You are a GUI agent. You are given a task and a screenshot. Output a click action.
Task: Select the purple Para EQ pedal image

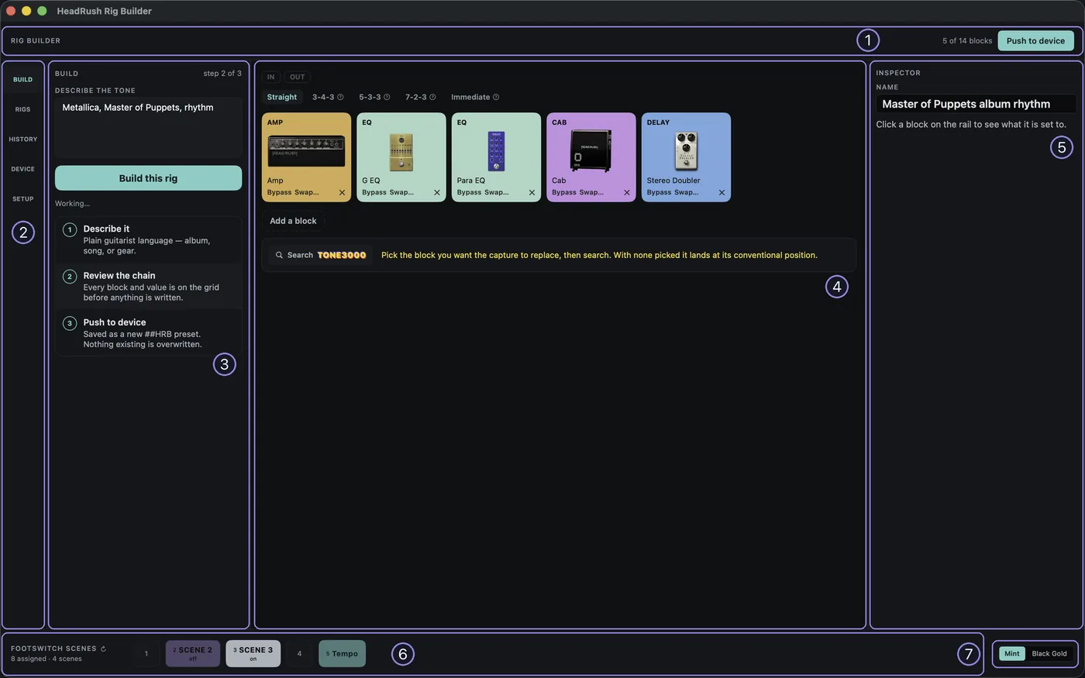pos(496,151)
